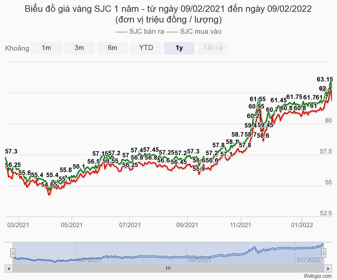Open the Webgia.com credit link
This screenshot has height=280, width=337.
click(x=318, y=276)
